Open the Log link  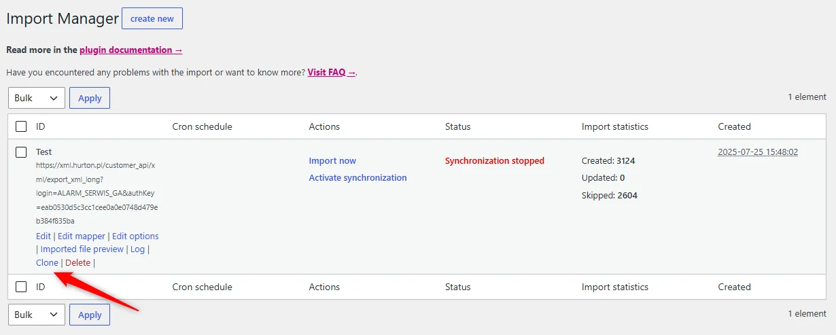(x=137, y=249)
